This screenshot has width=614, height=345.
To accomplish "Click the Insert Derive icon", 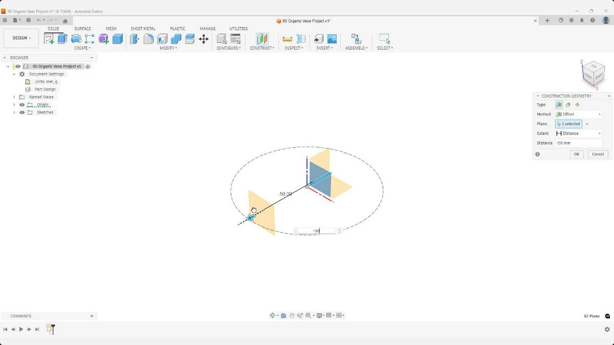I will coord(318,39).
